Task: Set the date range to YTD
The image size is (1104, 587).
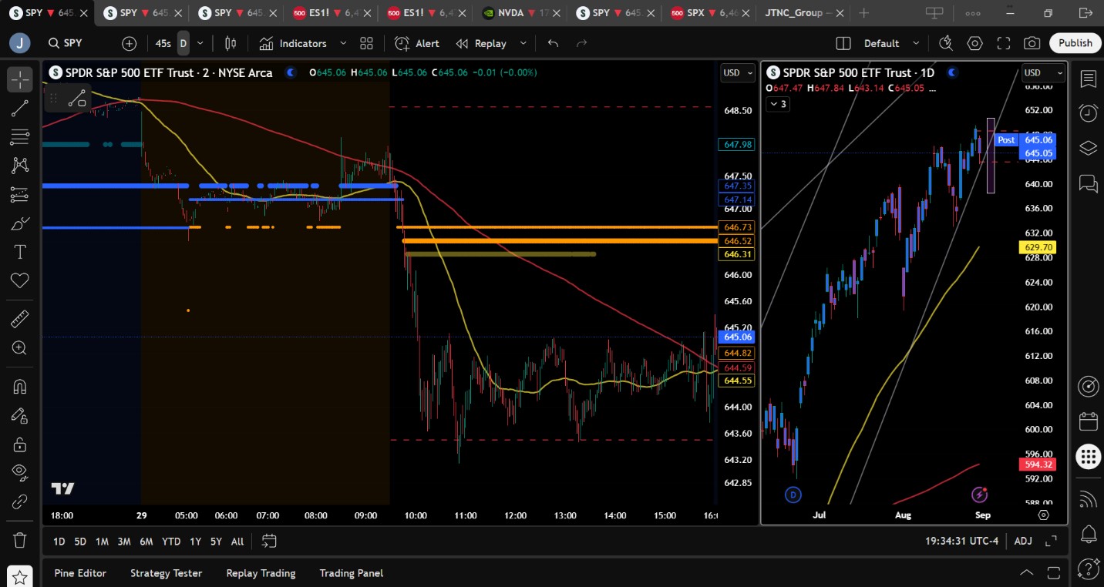Action: point(171,542)
